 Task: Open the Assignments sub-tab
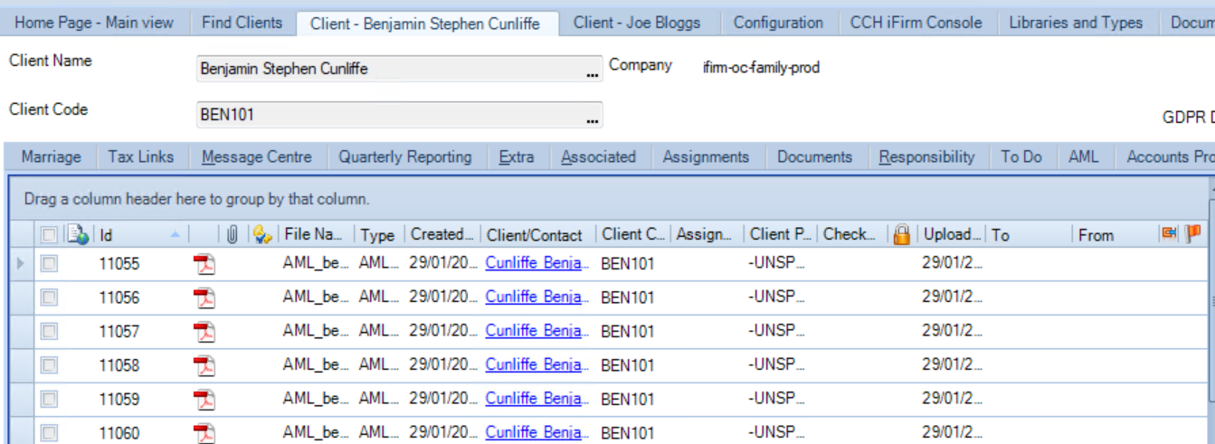706,156
